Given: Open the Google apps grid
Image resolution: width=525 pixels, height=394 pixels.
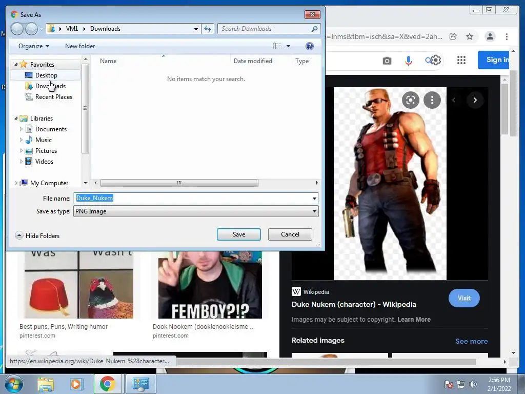Looking at the screenshot, I should 461,60.
